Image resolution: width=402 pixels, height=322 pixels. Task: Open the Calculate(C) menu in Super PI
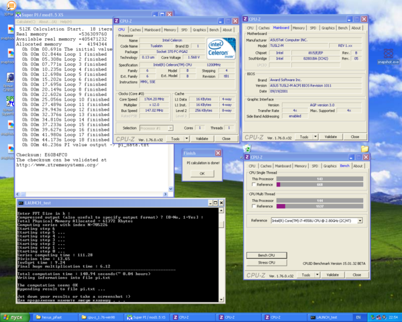(x=26, y=22)
